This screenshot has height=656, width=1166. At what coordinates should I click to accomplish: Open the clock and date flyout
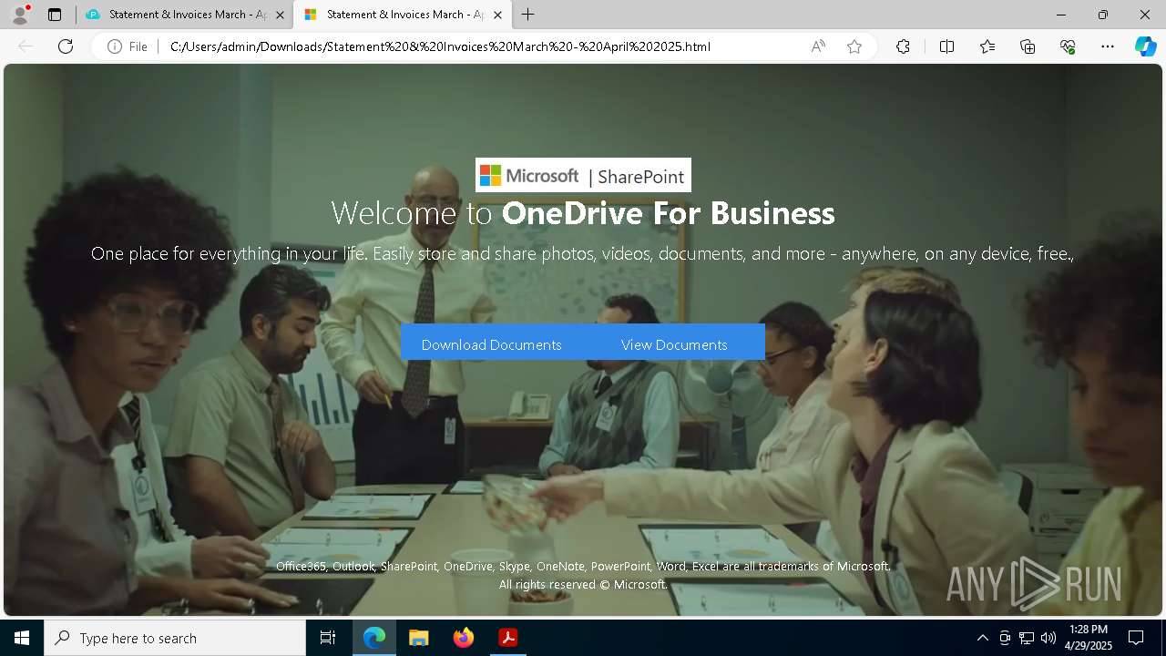tap(1089, 638)
